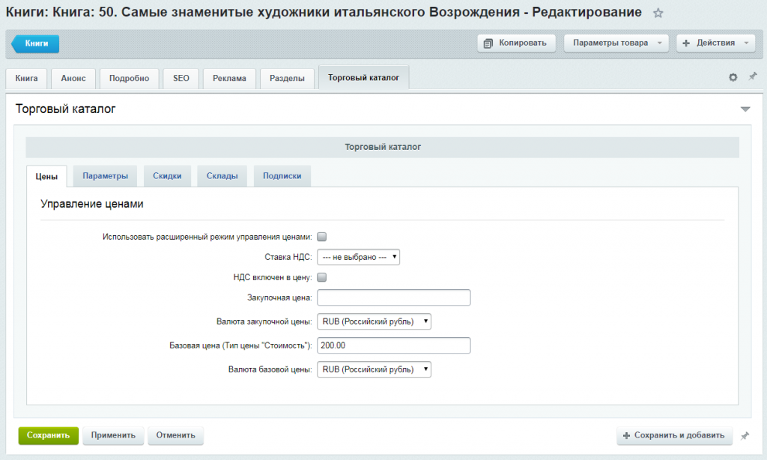This screenshot has width=767, height=460.
Task: Click the Копировать button
Action: [516, 43]
